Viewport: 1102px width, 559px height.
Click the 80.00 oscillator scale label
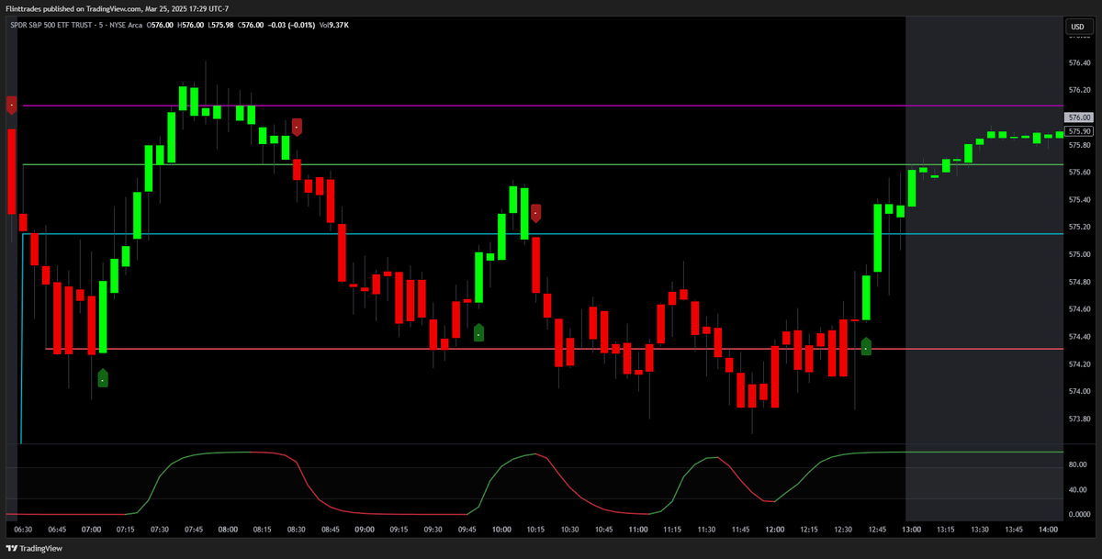pyautogui.click(x=1078, y=465)
